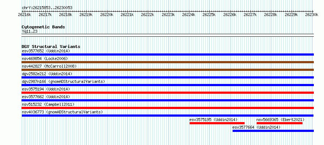Open nsv442827 (McCarroll2008) variant label
This screenshot has width=324, height=145.
(49, 66)
